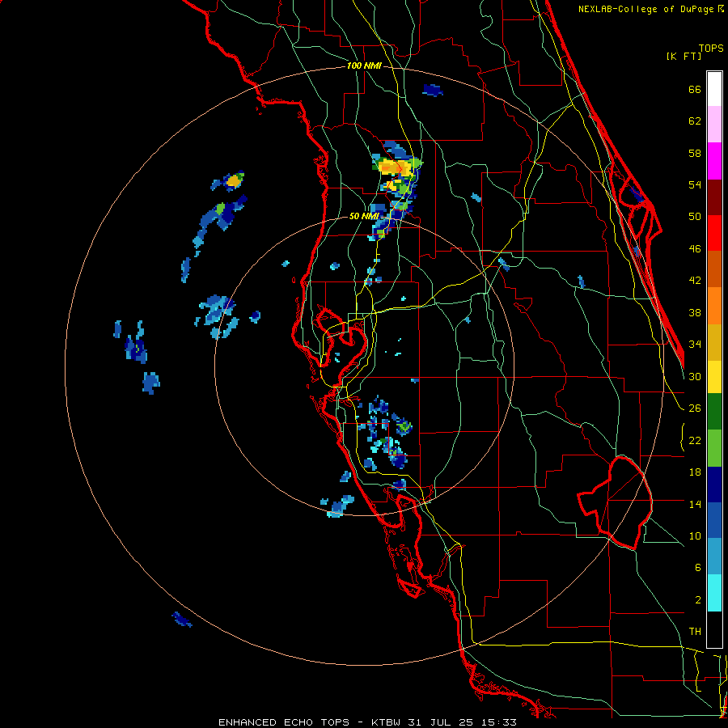Screen dimensions: 728x728
Task: Select the white swatch in the tops legend
Action: pos(714,89)
